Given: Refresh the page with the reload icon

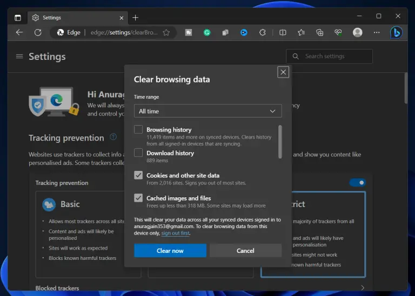Looking at the screenshot, I should (38, 32).
